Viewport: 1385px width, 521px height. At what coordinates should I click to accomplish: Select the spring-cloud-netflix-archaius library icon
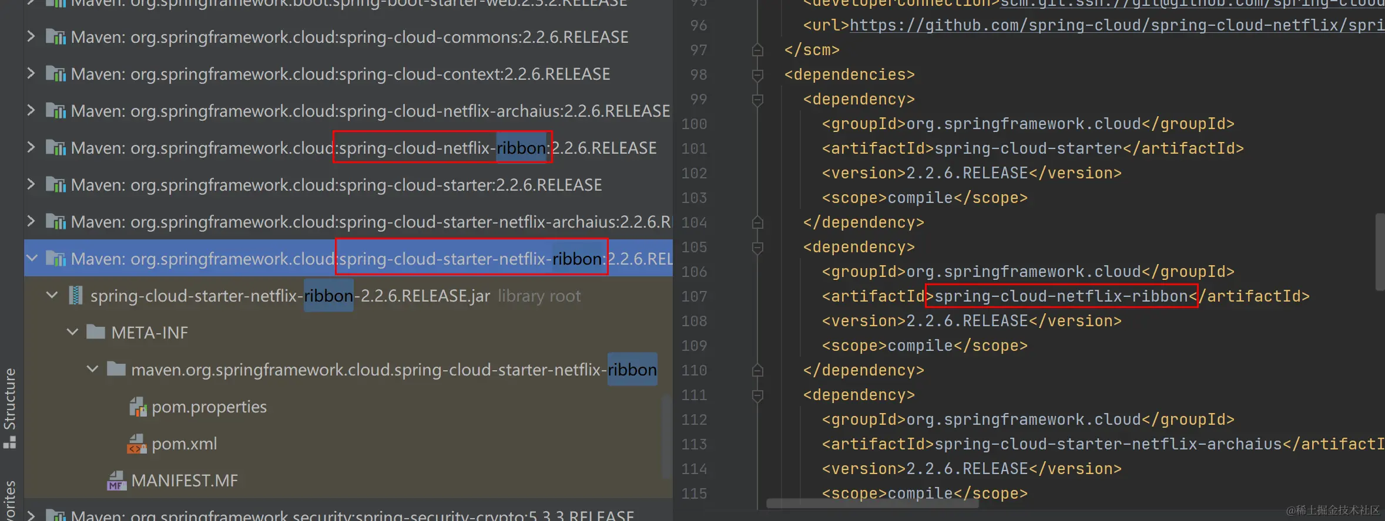click(x=56, y=111)
